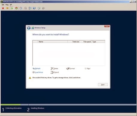
Task: Open the File menu
Action: [3, 5]
